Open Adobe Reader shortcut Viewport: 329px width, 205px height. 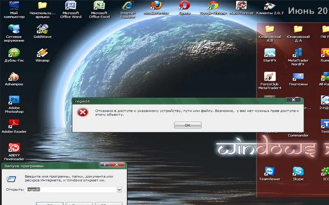14,126
